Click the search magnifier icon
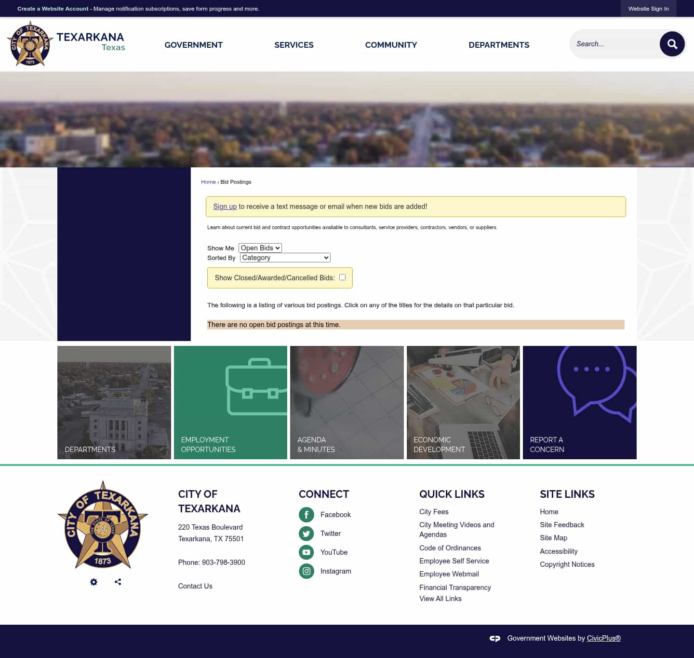Image resolution: width=694 pixels, height=658 pixels. (672, 44)
